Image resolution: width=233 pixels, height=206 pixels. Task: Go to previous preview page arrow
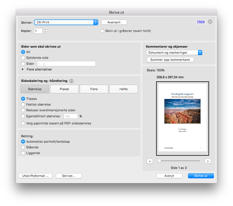click(x=150, y=161)
